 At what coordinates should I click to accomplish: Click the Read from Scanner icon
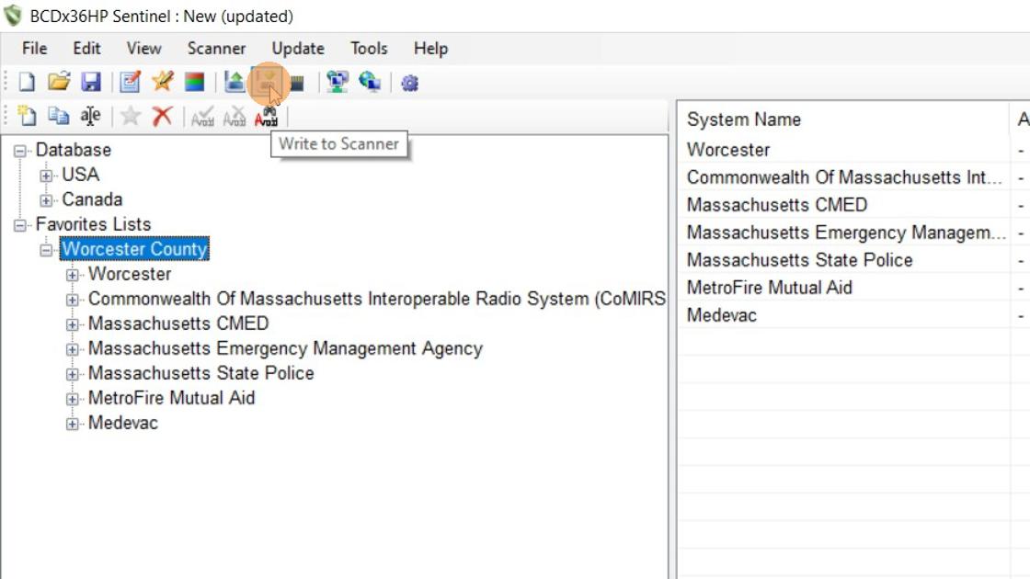[235, 82]
